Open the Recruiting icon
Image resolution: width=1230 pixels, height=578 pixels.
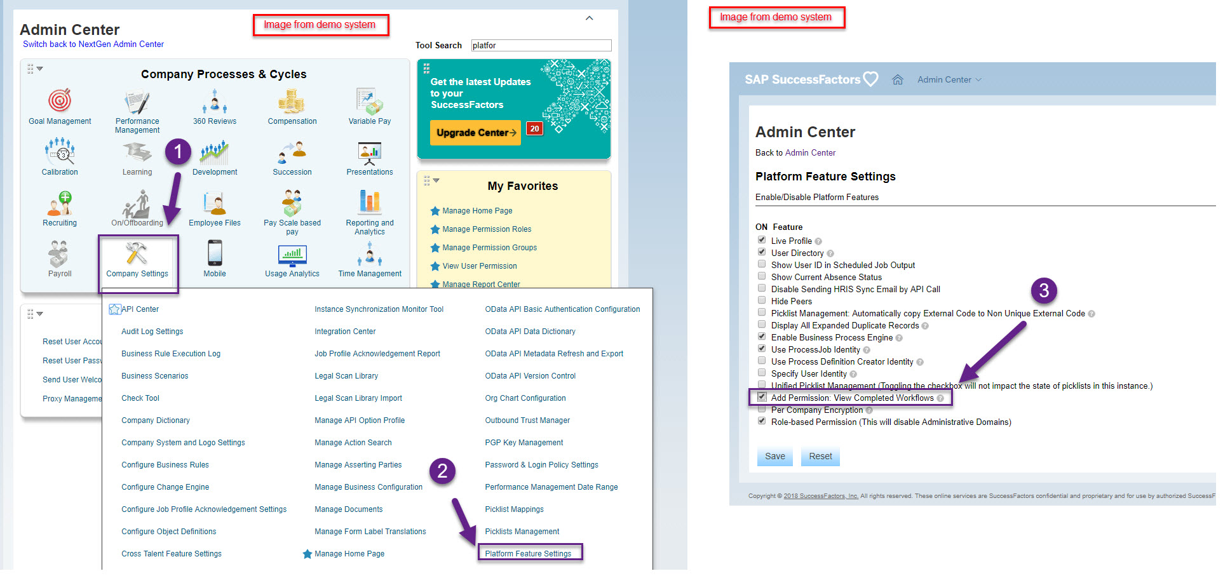click(60, 203)
